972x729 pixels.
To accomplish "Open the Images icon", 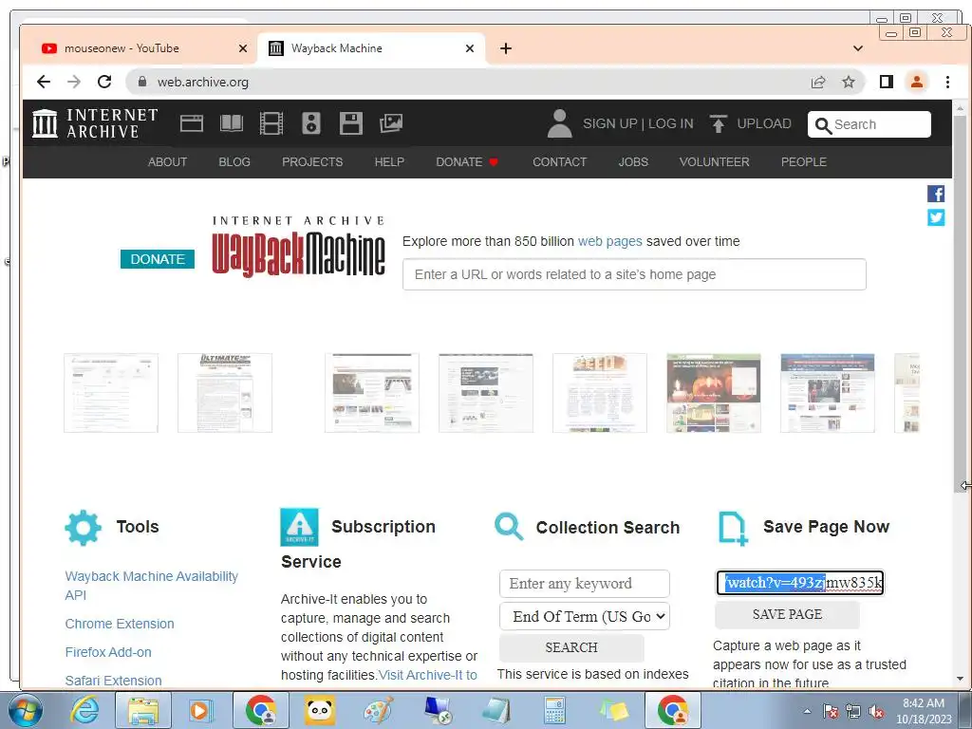I will (390, 123).
